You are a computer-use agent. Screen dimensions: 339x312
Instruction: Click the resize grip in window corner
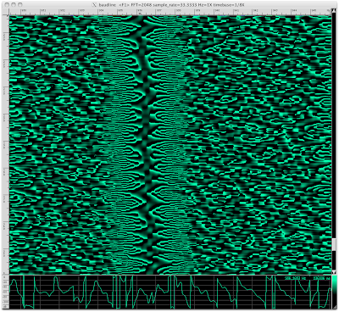click(335, 308)
